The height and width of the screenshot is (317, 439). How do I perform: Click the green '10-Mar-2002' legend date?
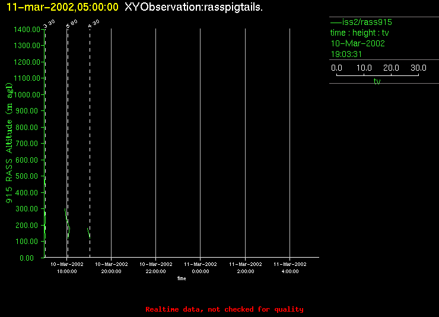click(x=358, y=43)
